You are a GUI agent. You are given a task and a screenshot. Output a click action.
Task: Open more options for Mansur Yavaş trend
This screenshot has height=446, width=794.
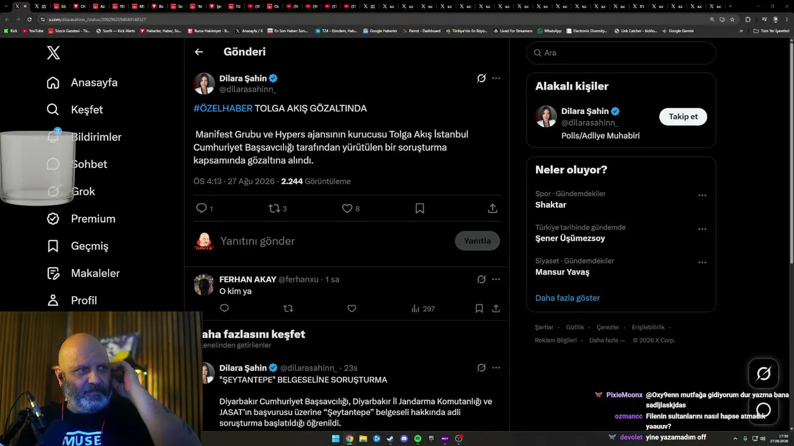702,262
